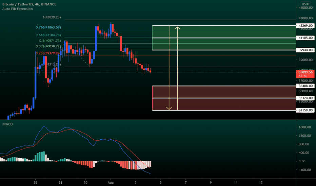Select the red lower target zone rectangle

click(x=224, y=98)
